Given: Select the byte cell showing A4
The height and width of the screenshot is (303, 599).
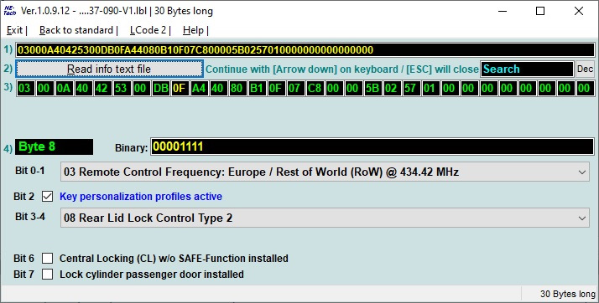Looking at the screenshot, I should [x=199, y=88].
